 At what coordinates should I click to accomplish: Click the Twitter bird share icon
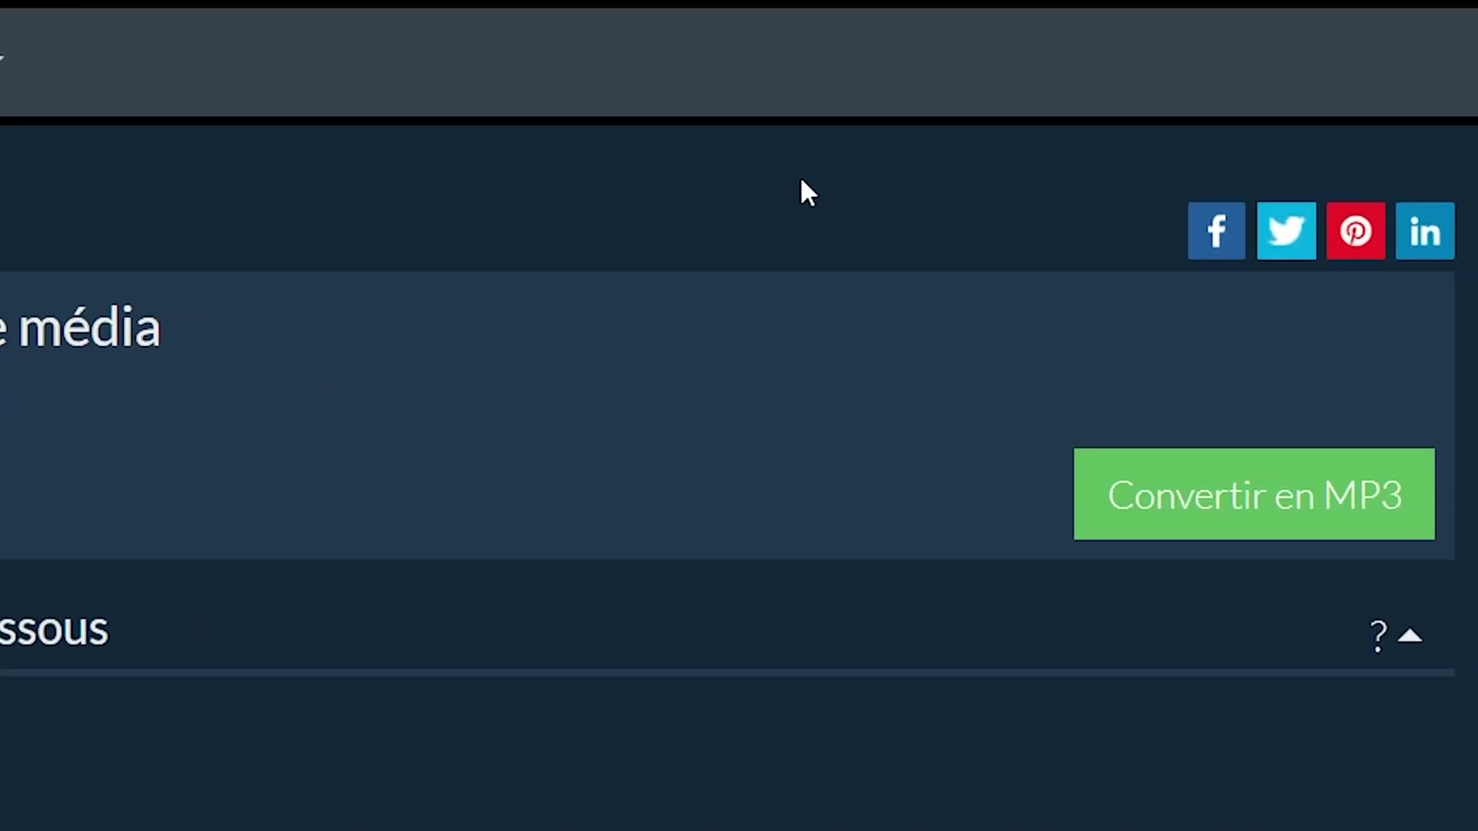coord(1286,231)
